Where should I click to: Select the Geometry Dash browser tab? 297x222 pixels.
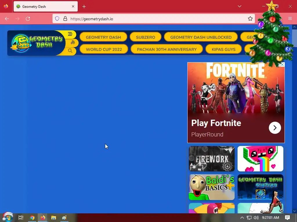(x=46, y=7)
